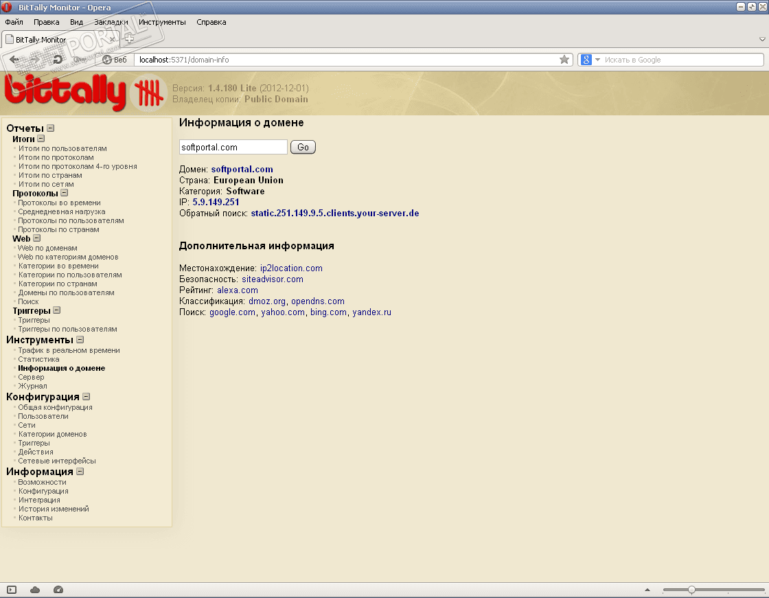769x598 pixels.
Task: Open the bing.com search link
Action: click(x=329, y=312)
